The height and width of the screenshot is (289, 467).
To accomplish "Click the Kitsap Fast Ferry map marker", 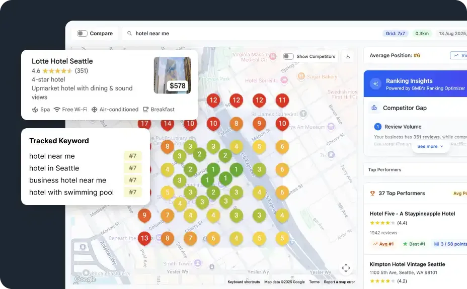I will click(x=86, y=273).
